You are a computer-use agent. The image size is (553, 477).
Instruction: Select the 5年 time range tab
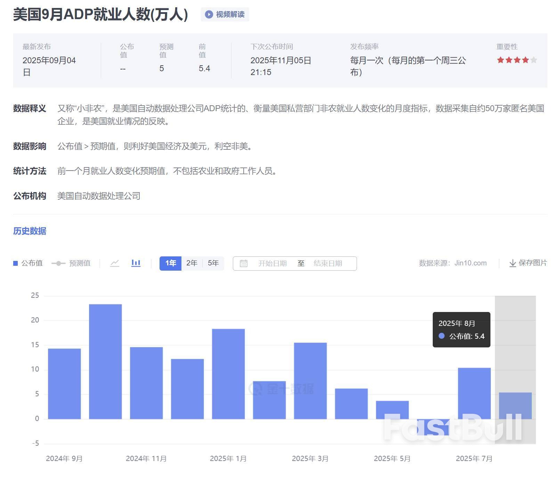point(213,263)
